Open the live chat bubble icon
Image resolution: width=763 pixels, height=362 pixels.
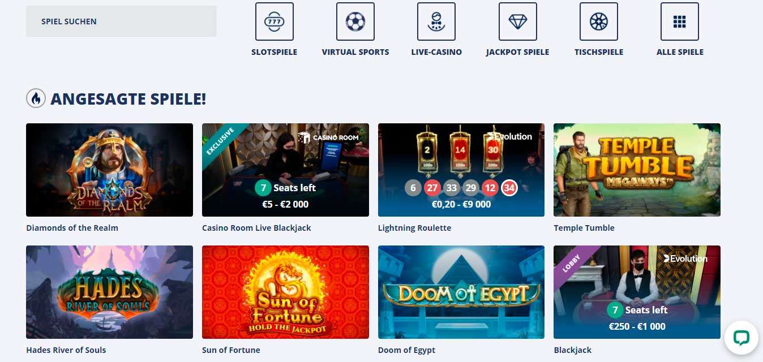(x=741, y=338)
